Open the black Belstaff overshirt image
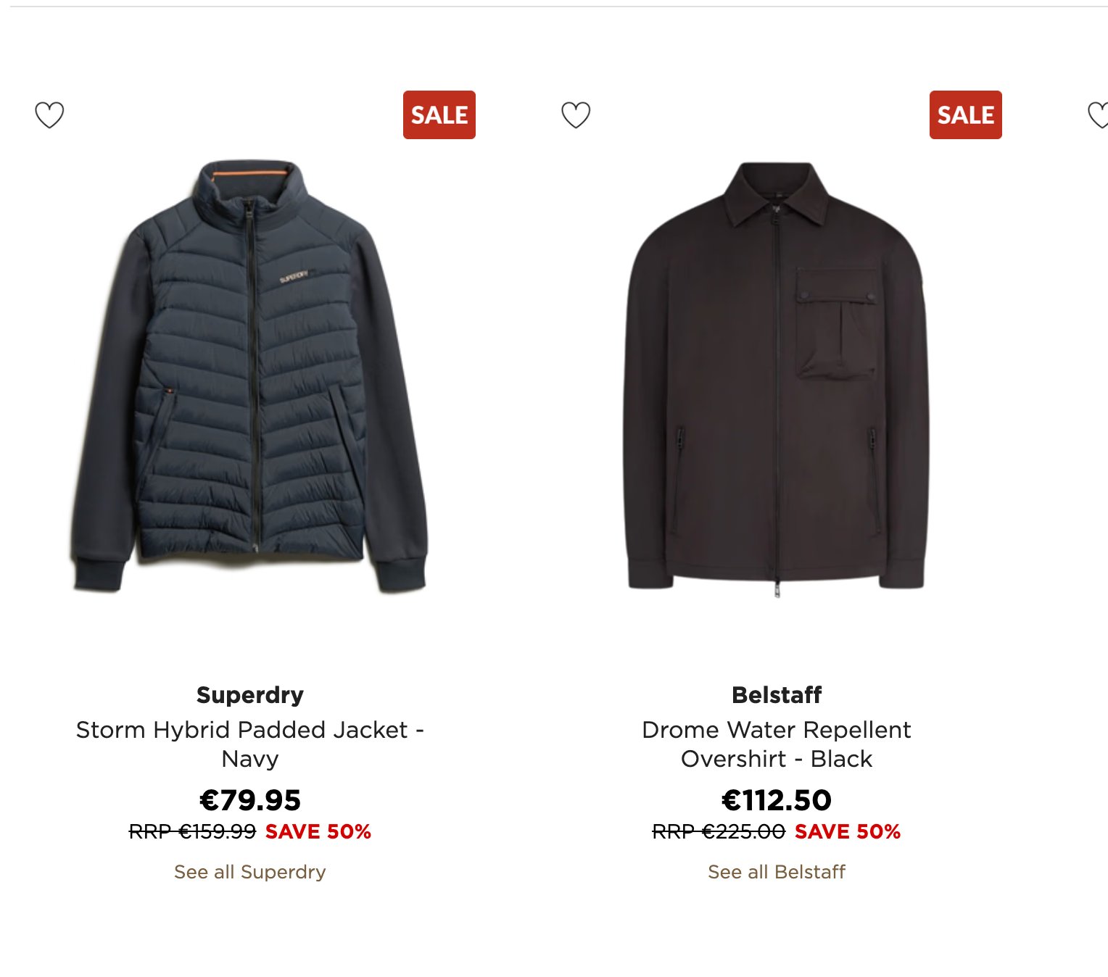This screenshot has height=977, width=1108. coord(776,377)
